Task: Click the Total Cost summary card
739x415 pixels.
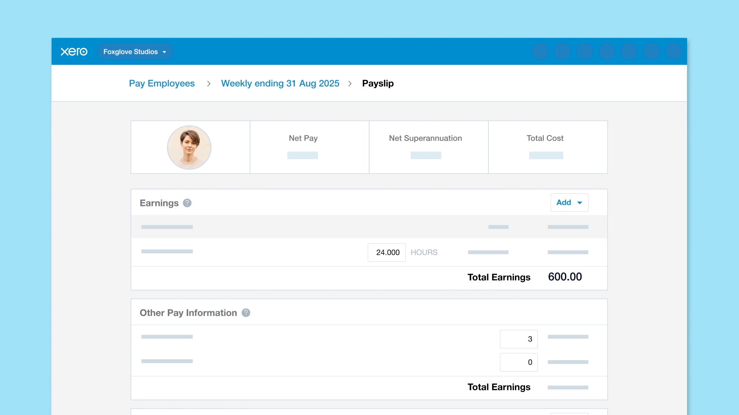Action: tap(548, 147)
